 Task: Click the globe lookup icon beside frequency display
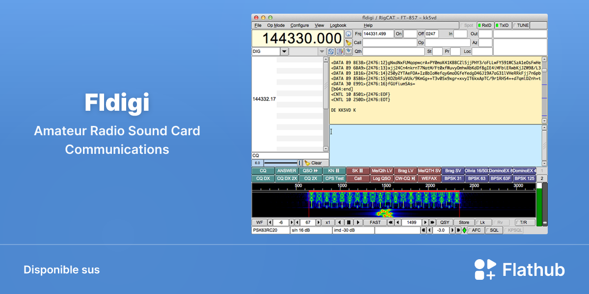point(348,34)
